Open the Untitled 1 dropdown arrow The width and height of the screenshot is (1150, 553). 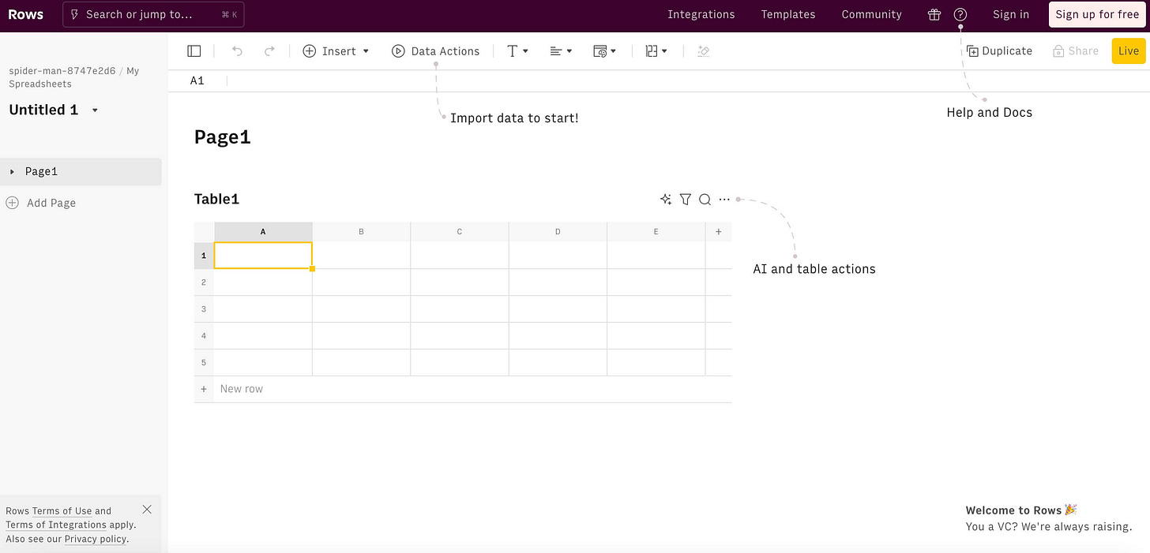[95, 110]
